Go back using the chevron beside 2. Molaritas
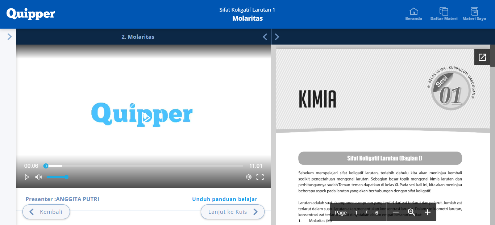The width and height of the screenshot is (495, 225). point(265,37)
